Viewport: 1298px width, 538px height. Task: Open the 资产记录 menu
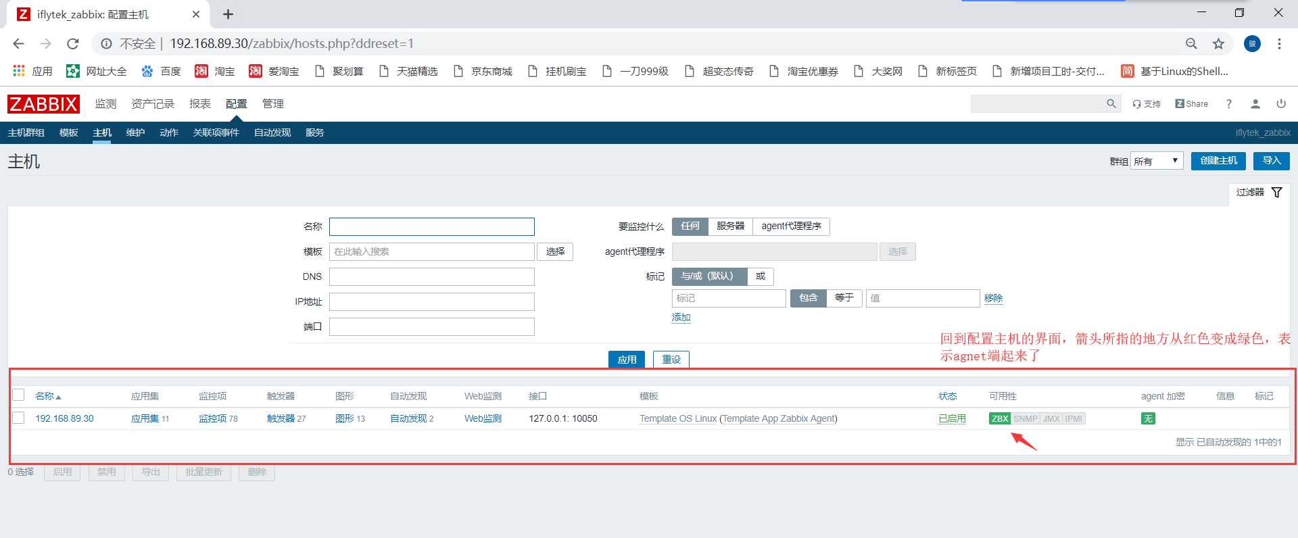(x=153, y=104)
